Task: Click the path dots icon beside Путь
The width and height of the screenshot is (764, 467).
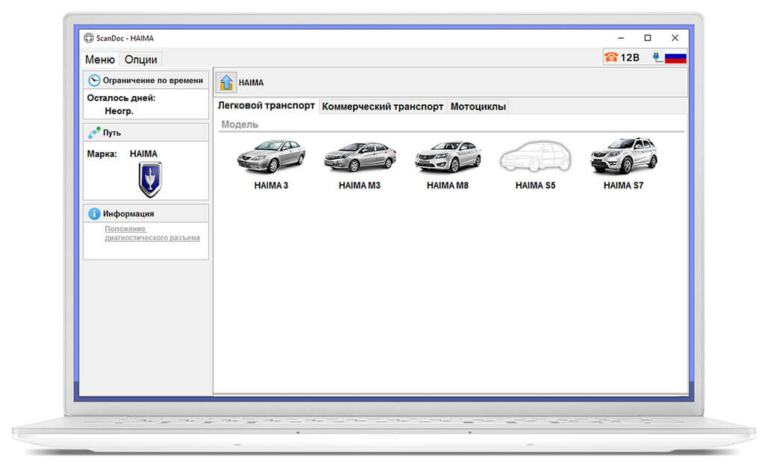Action: tap(94, 133)
